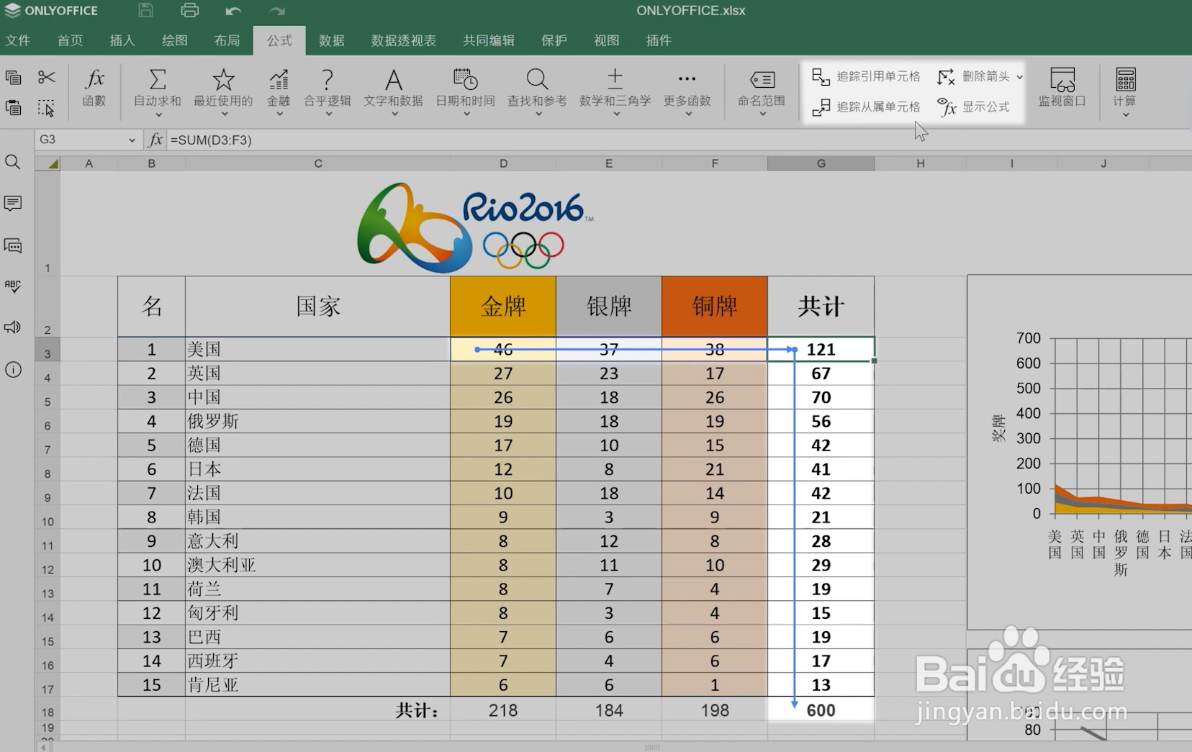This screenshot has height=752, width=1192.
Task: Switch to the 插件 tab
Action: (659, 40)
